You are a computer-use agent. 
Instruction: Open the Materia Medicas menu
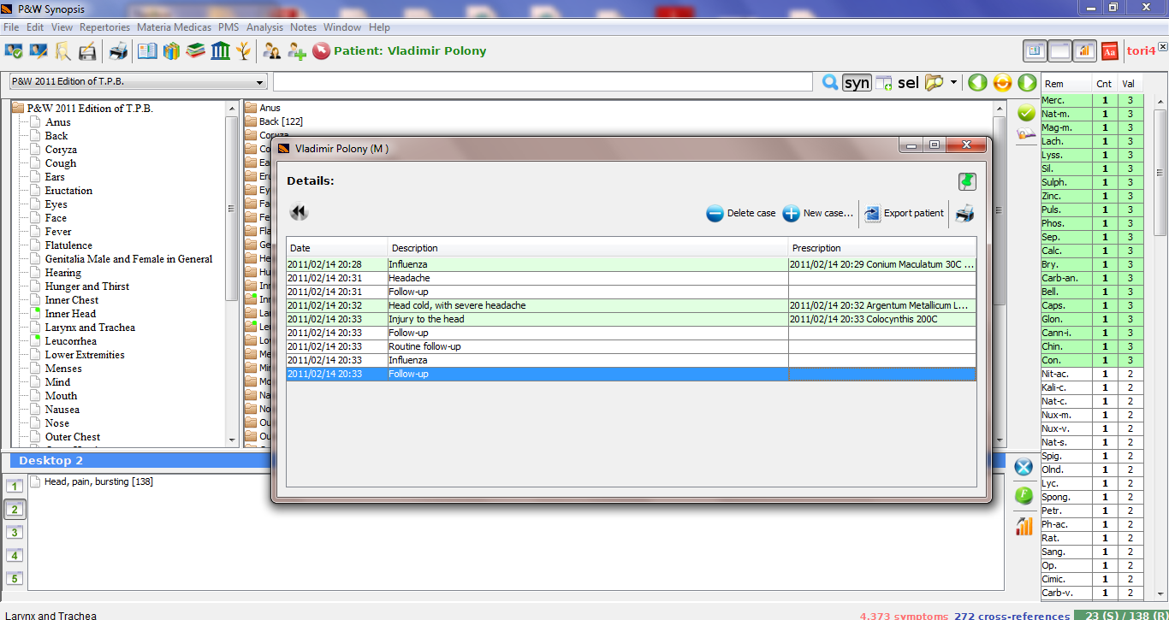pyautogui.click(x=174, y=27)
